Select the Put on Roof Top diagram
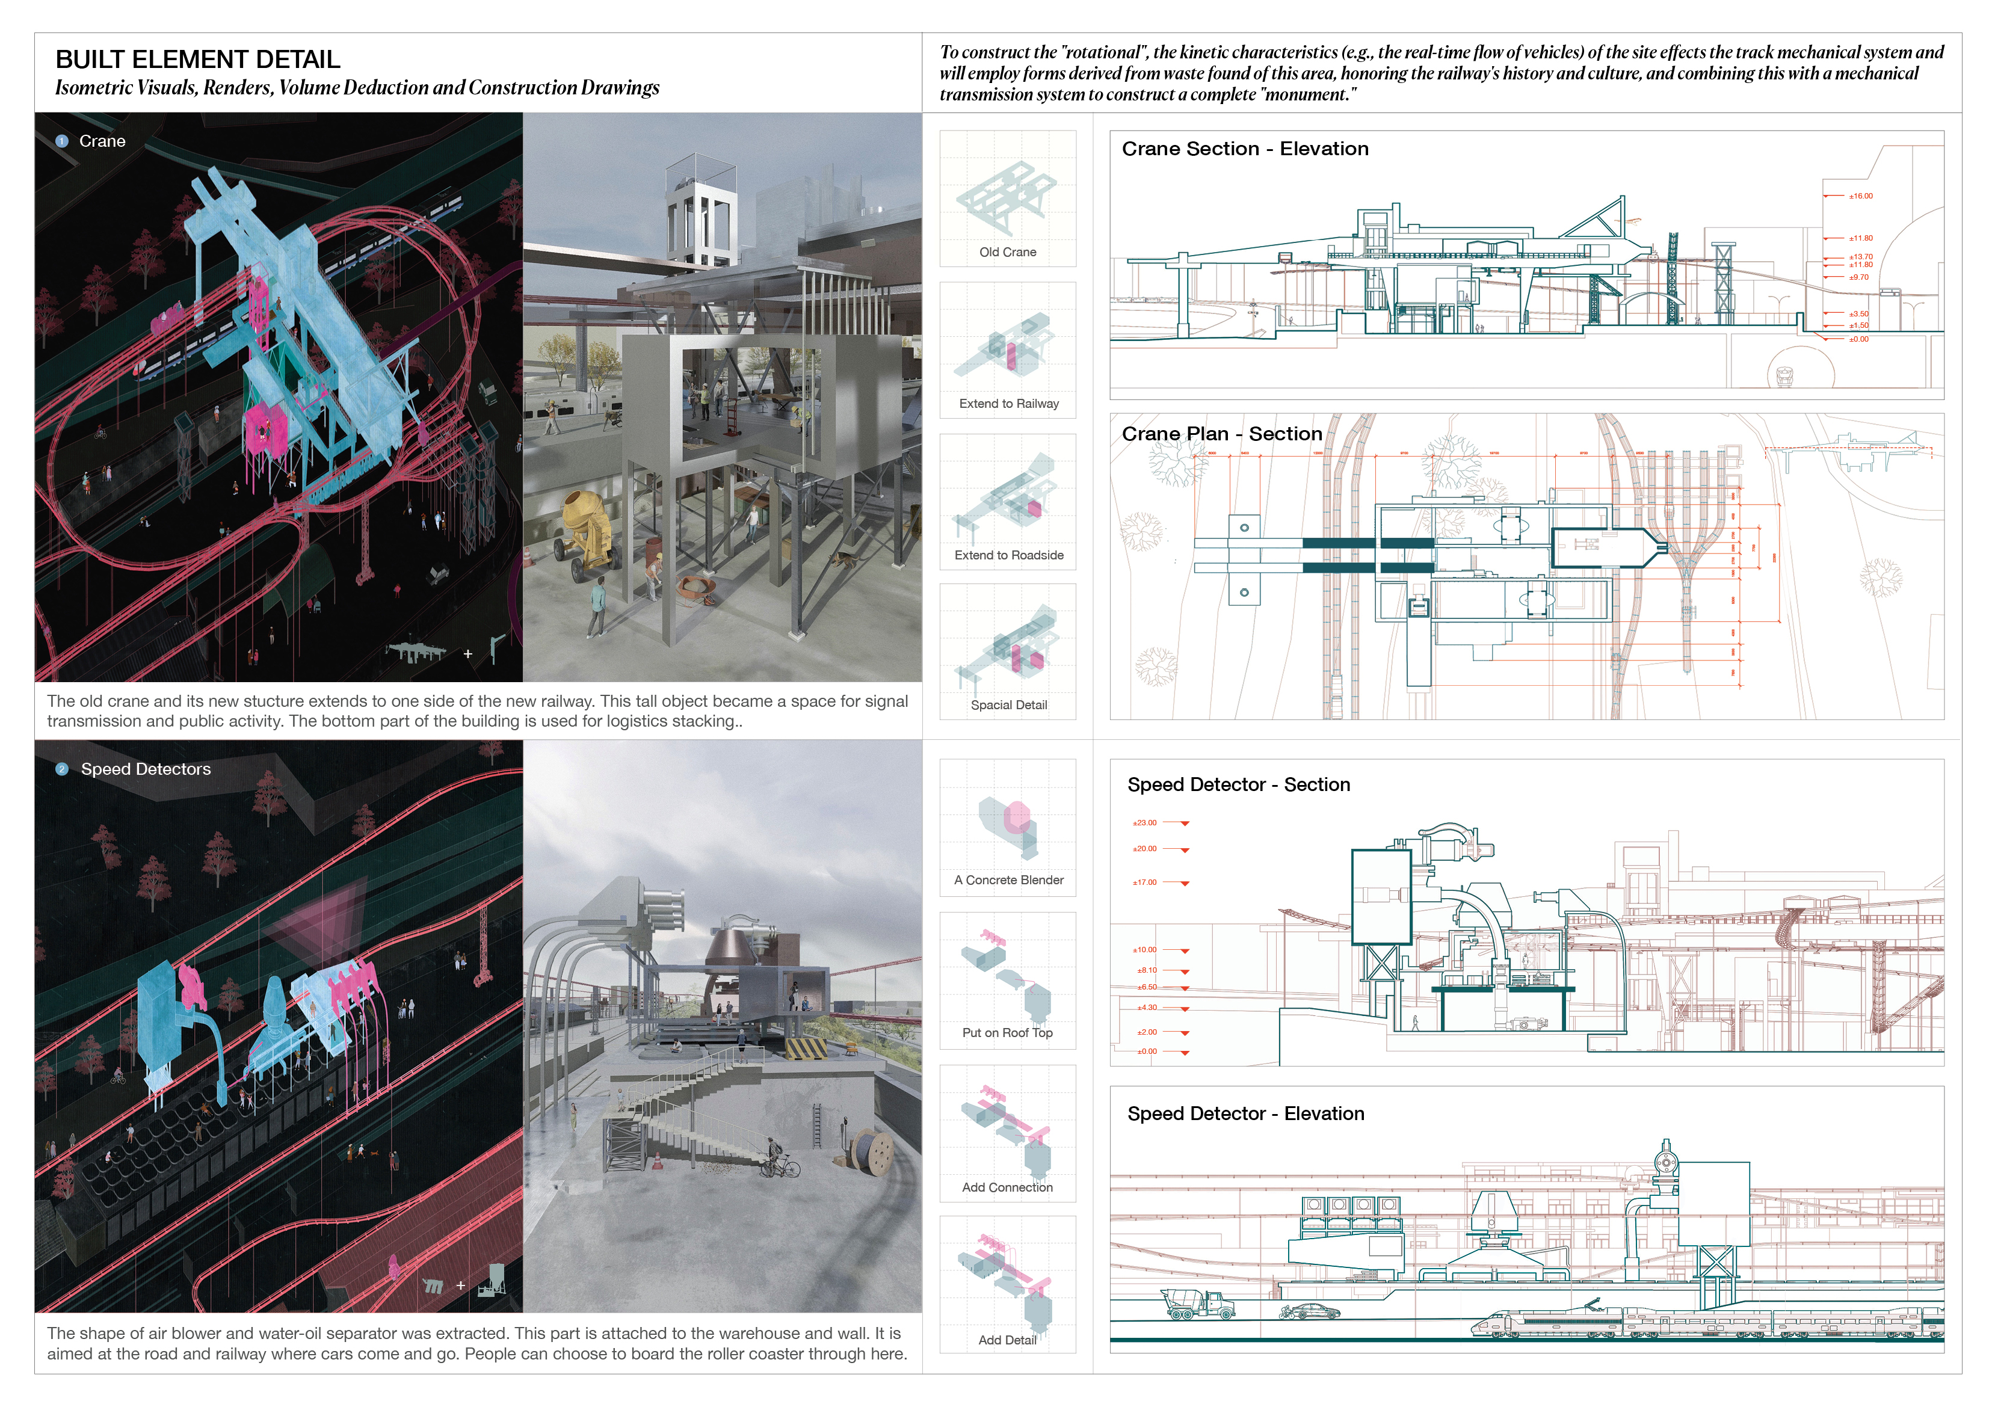This screenshot has height=1407, width=1992. [x=1007, y=981]
